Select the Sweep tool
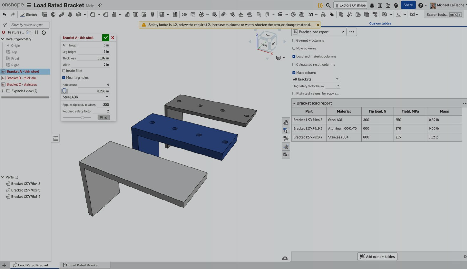The height and width of the screenshot is (269, 467). (x=62, y=14)
